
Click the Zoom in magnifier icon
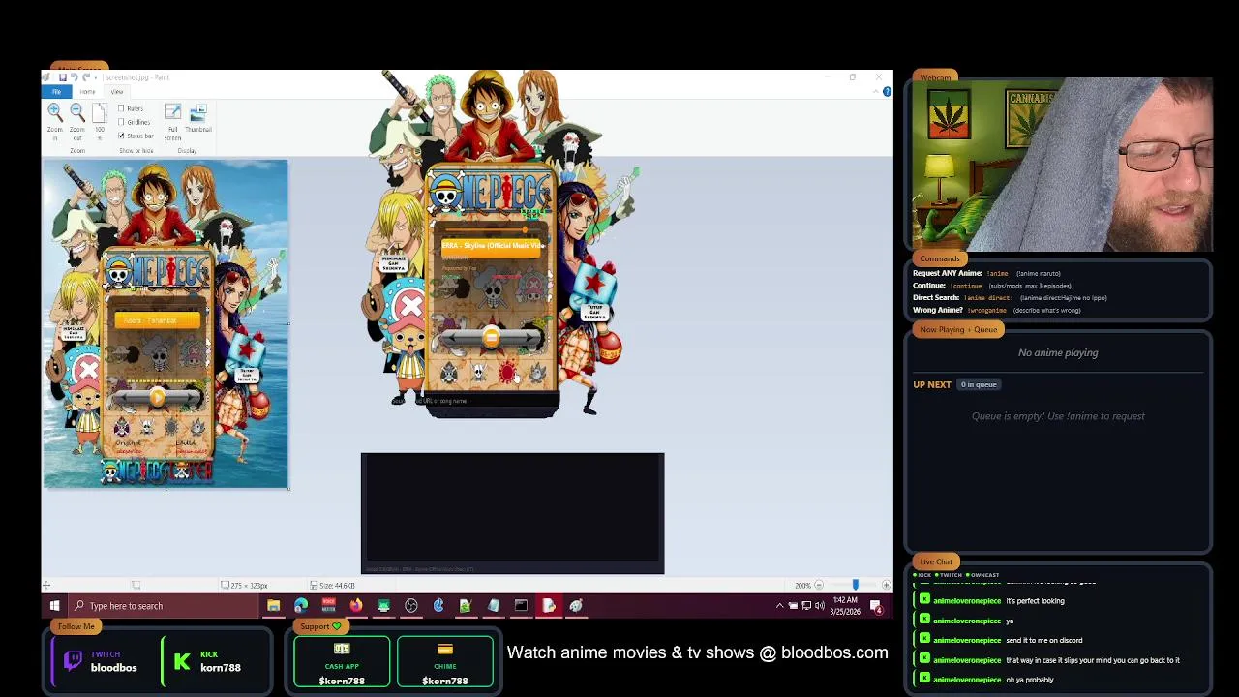coord(55,112)
